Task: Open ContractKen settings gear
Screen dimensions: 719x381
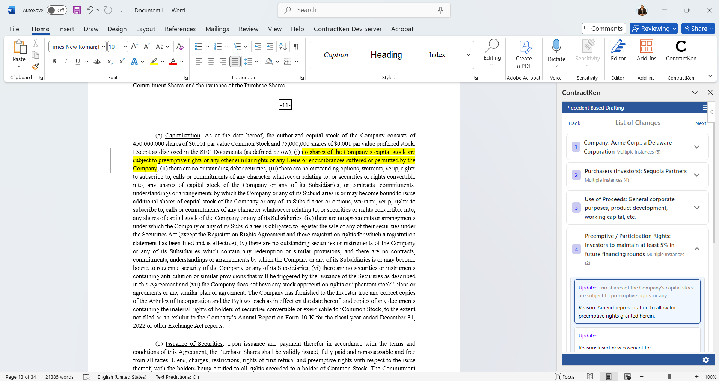Action: [706, 360]
